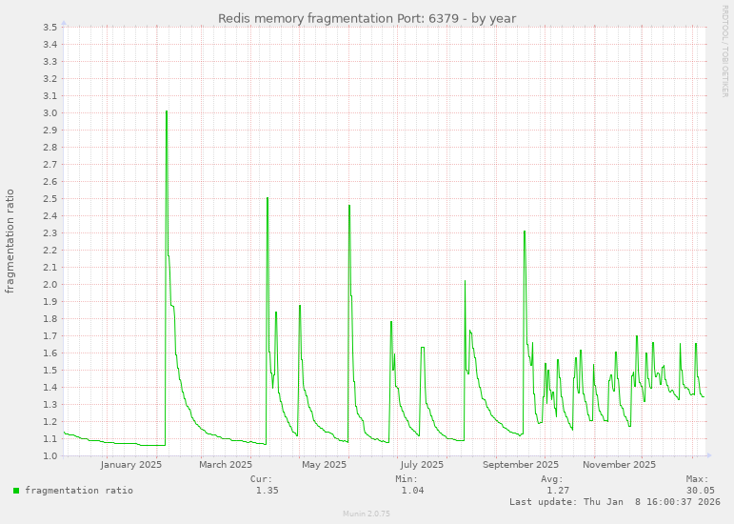Click the 2.0 y-axis tick label
Image resolution: width=734 pixels, height=524 pixels.
(50, 284)
